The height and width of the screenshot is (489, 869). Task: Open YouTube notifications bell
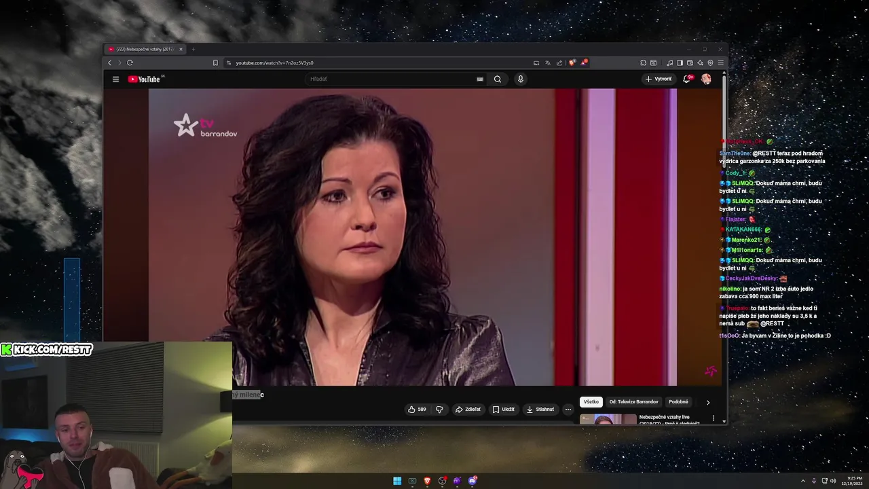click(687, 79)
